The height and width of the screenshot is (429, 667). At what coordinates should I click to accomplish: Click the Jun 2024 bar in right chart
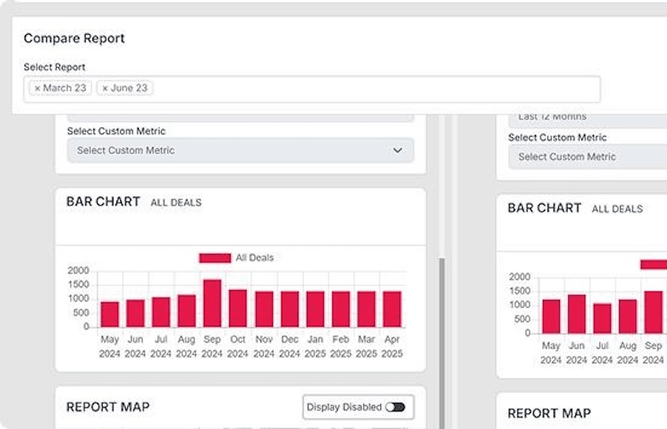(x=576, y=314)
